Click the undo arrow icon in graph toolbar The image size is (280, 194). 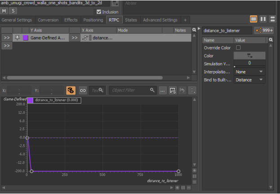[x=183, y=90]
